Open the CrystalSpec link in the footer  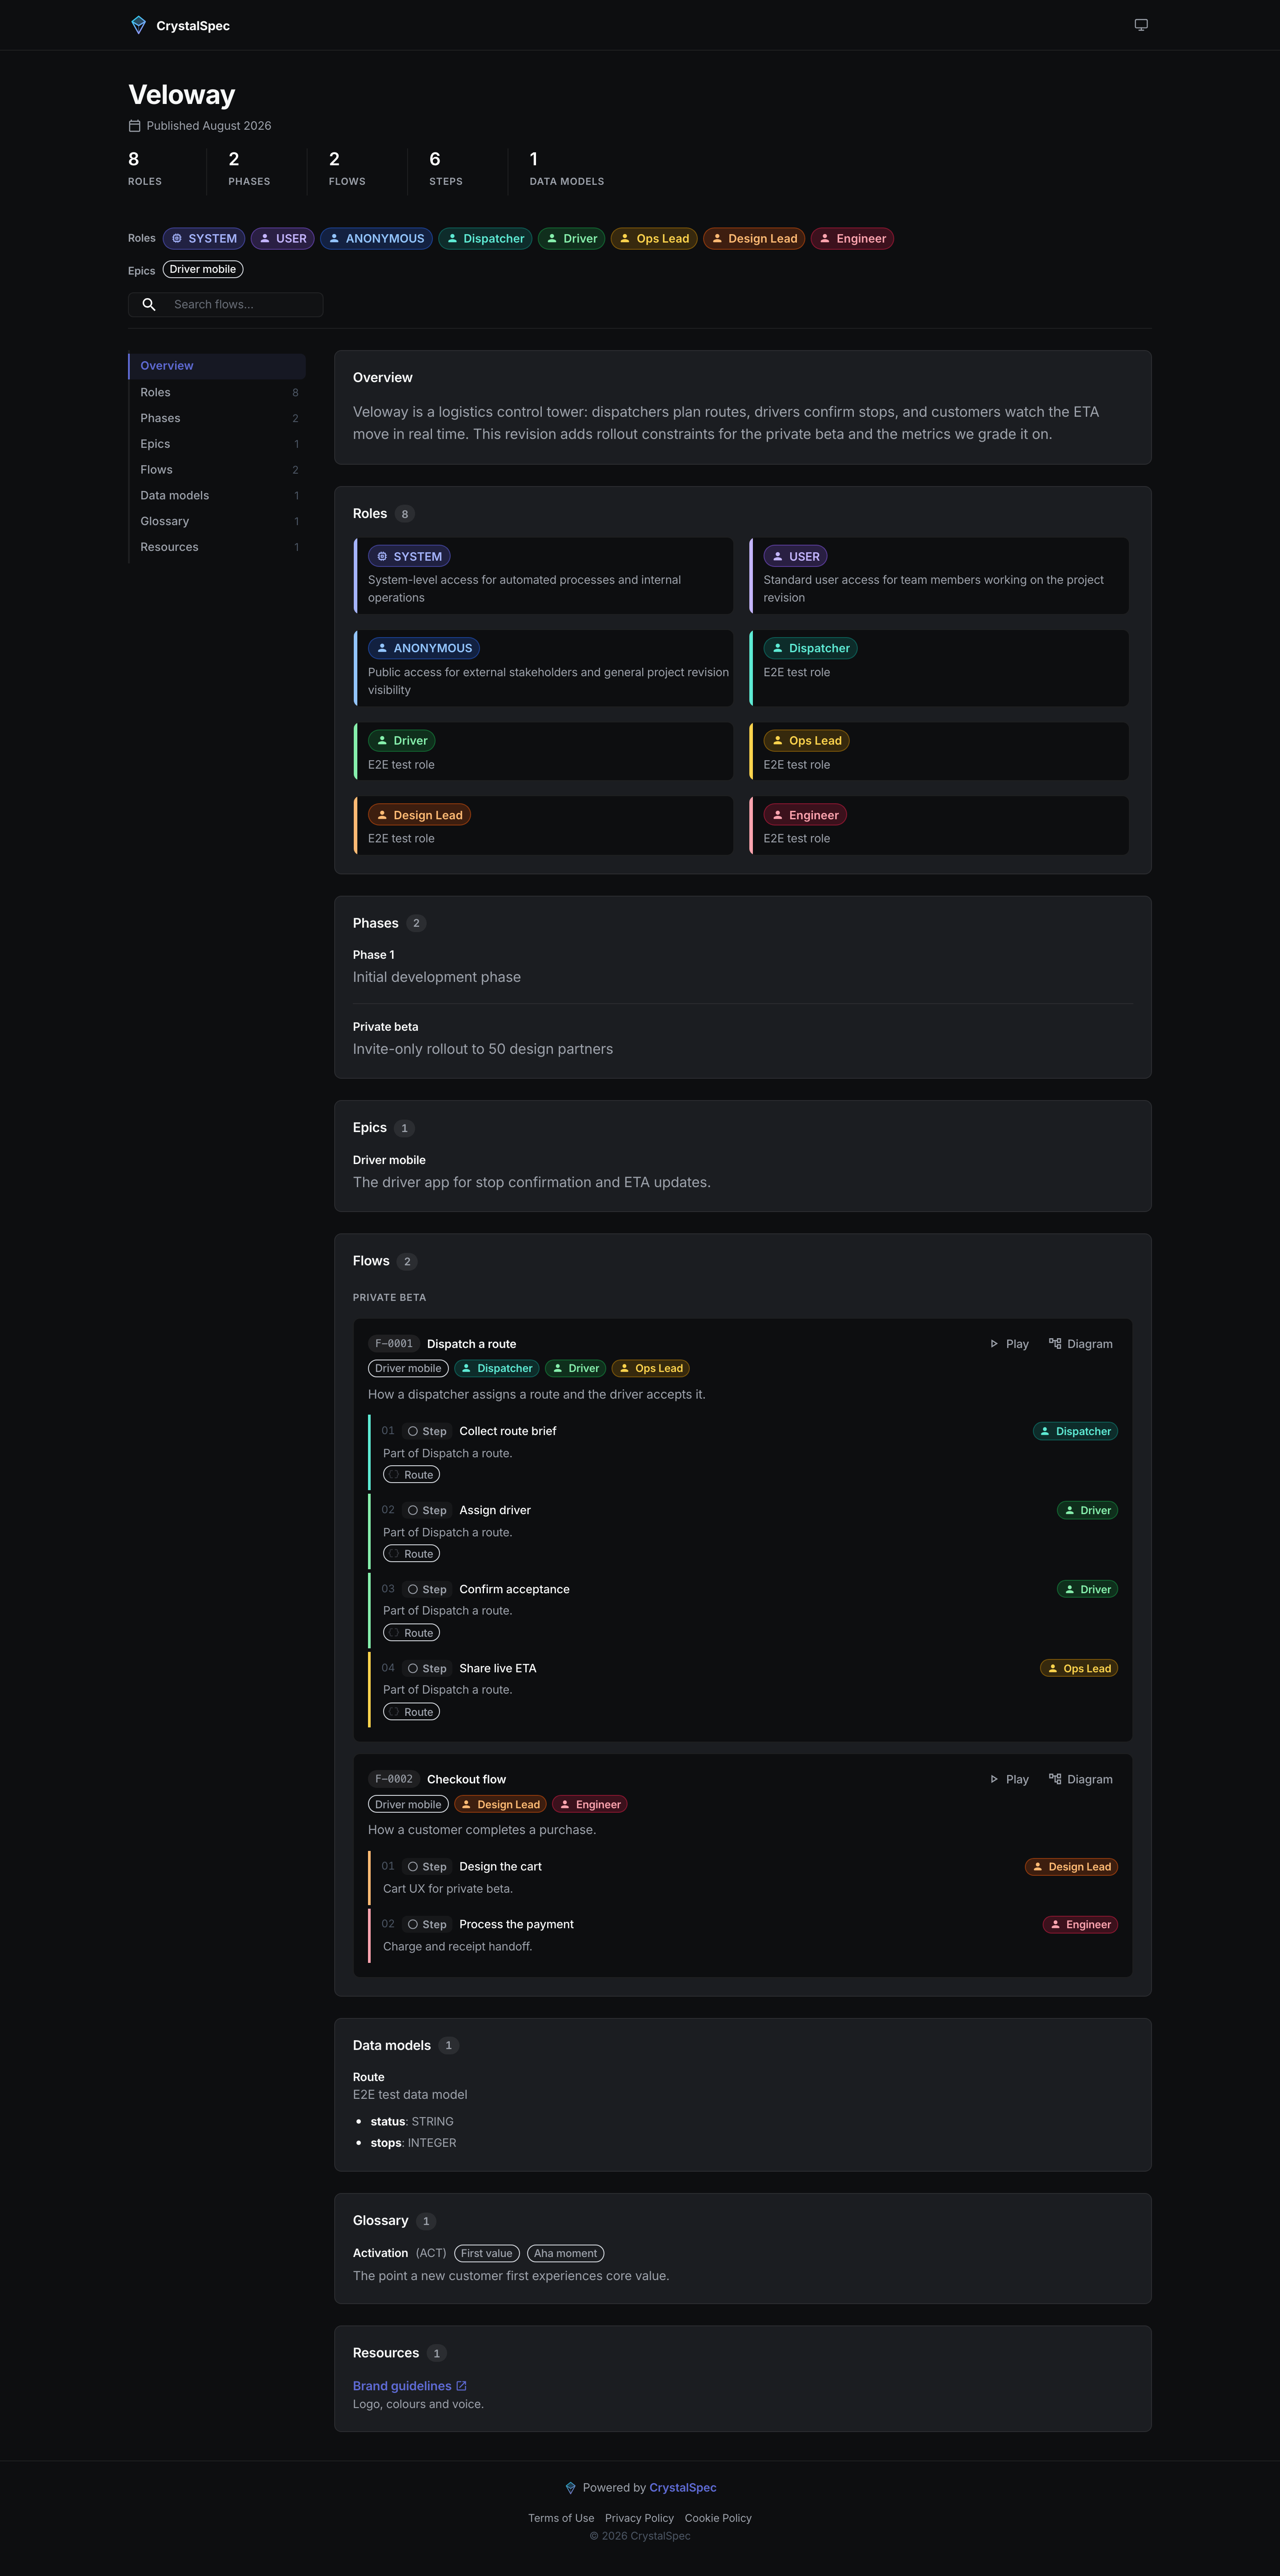coord(683,2488)
